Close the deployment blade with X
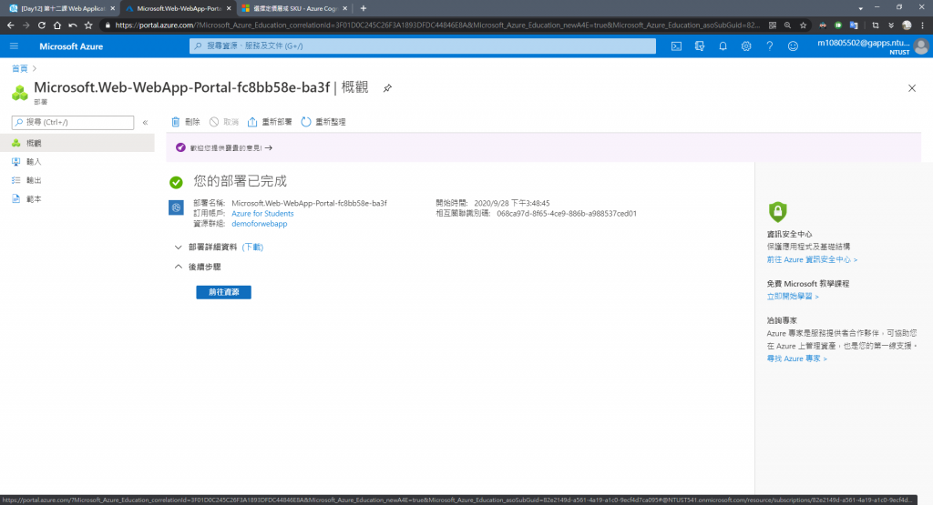 pyautogui.click(x=911, y=88)
